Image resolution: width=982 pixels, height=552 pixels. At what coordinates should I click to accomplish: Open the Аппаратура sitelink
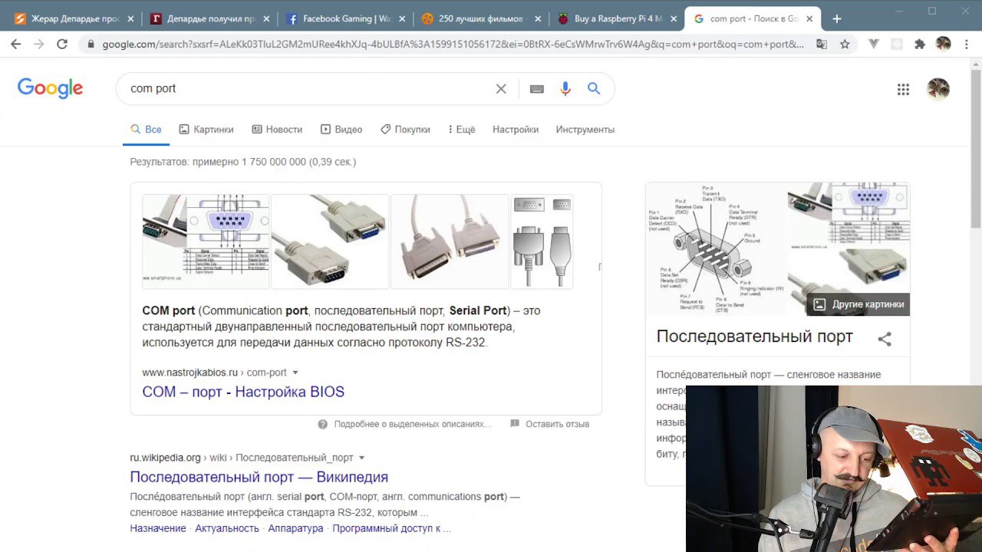(296, 528)
